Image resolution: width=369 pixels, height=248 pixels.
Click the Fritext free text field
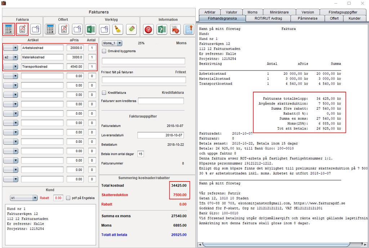144,80
